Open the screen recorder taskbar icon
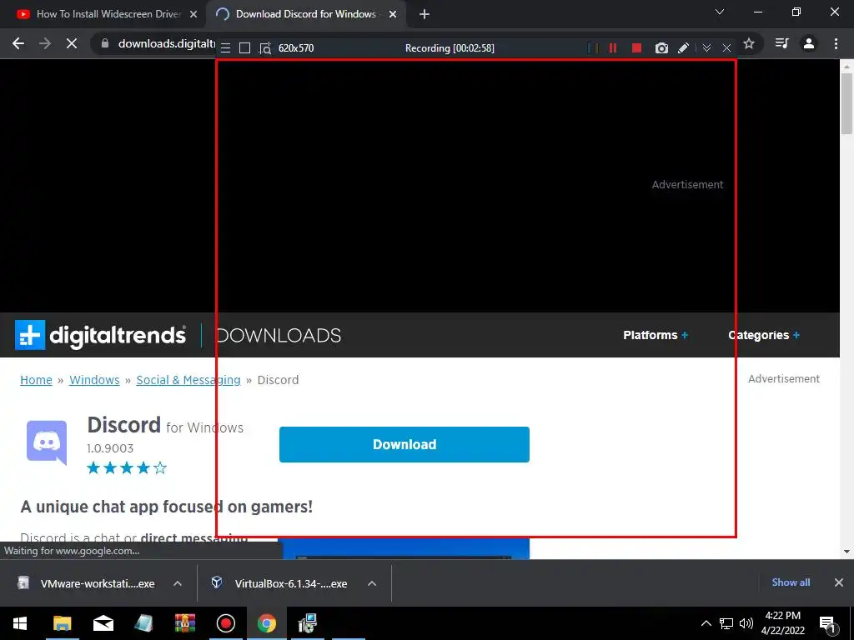 [x=225, y=623]
